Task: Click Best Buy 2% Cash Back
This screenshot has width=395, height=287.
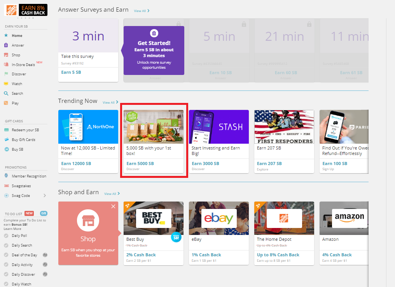Action: coord(141,255)
